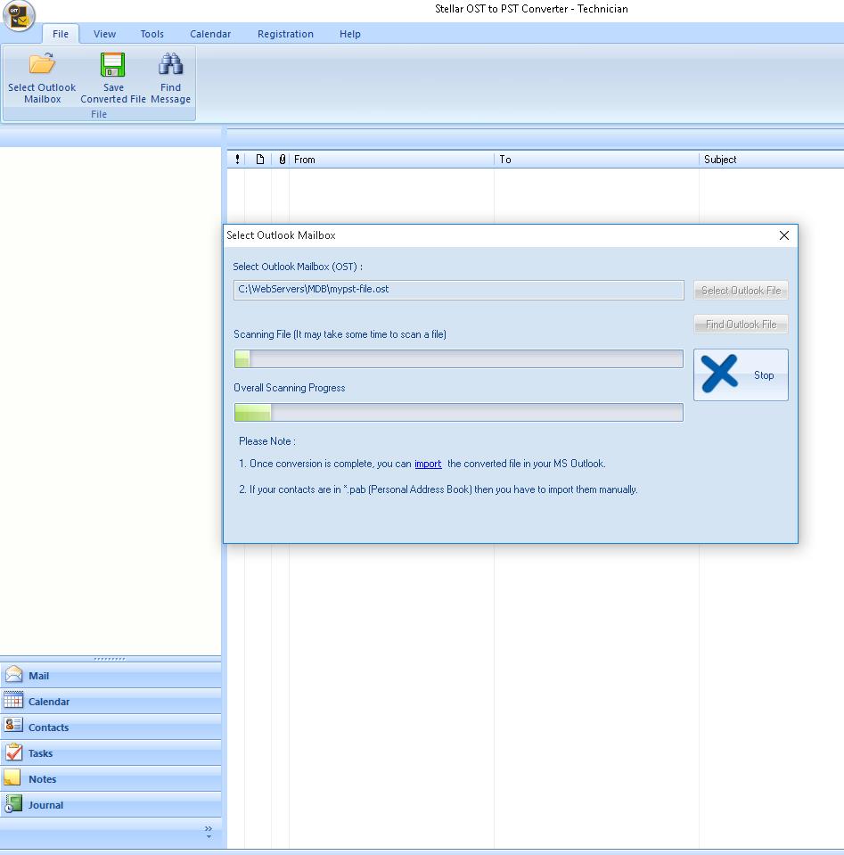The height and width of the screenshot is (855, 844).
Task: Open the View ribbon tab
Action: click(x=104, y=34)
